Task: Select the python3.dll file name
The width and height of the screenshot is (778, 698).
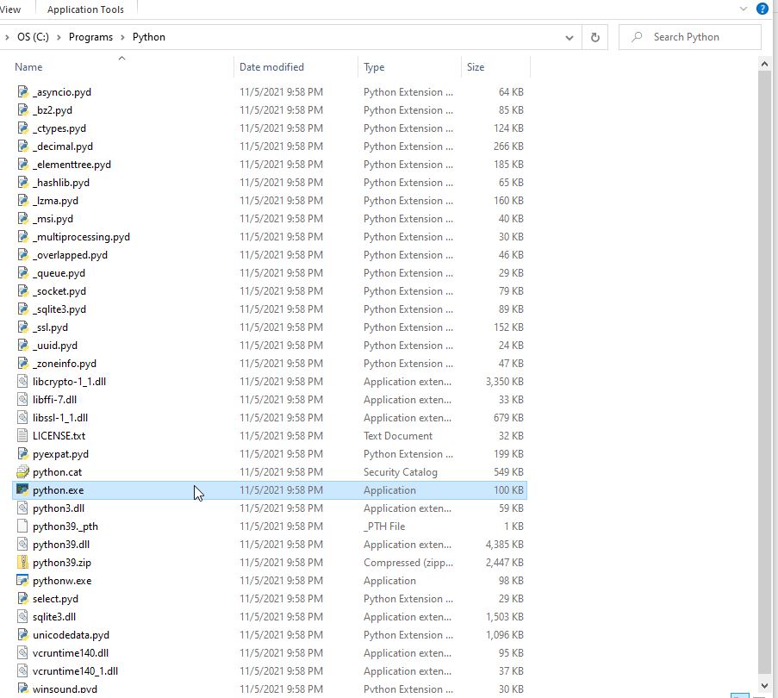Action: pos(59,508)
